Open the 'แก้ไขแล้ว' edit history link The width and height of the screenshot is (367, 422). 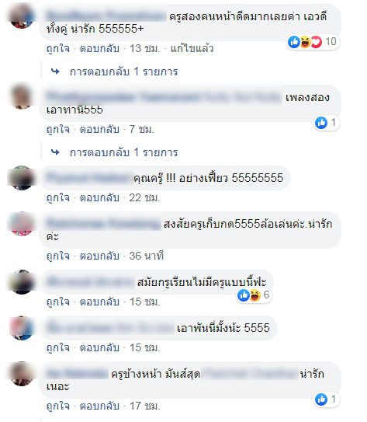click(x=192, y=49)
